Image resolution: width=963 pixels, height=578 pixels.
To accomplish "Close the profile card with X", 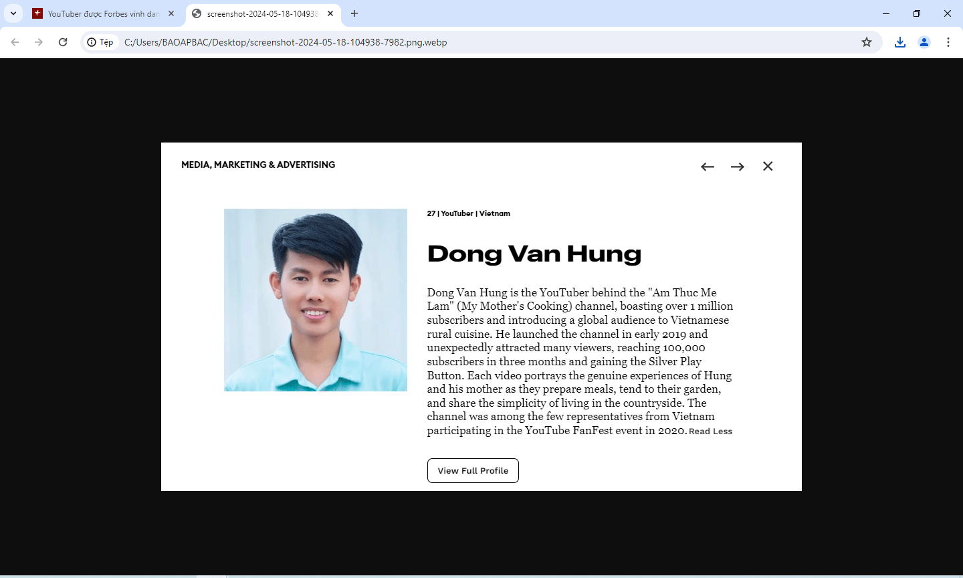I will tap(768, 166).
